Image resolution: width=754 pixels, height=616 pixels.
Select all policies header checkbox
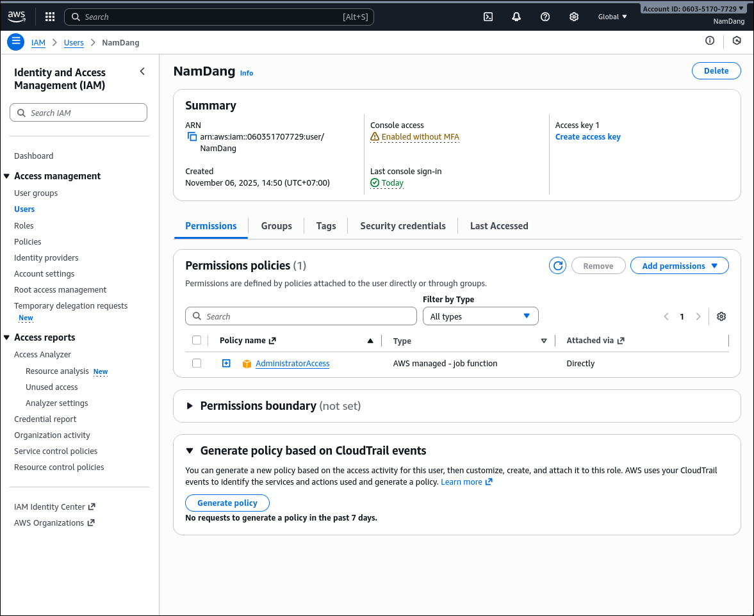pyautogui.click(x=197, y=341)
